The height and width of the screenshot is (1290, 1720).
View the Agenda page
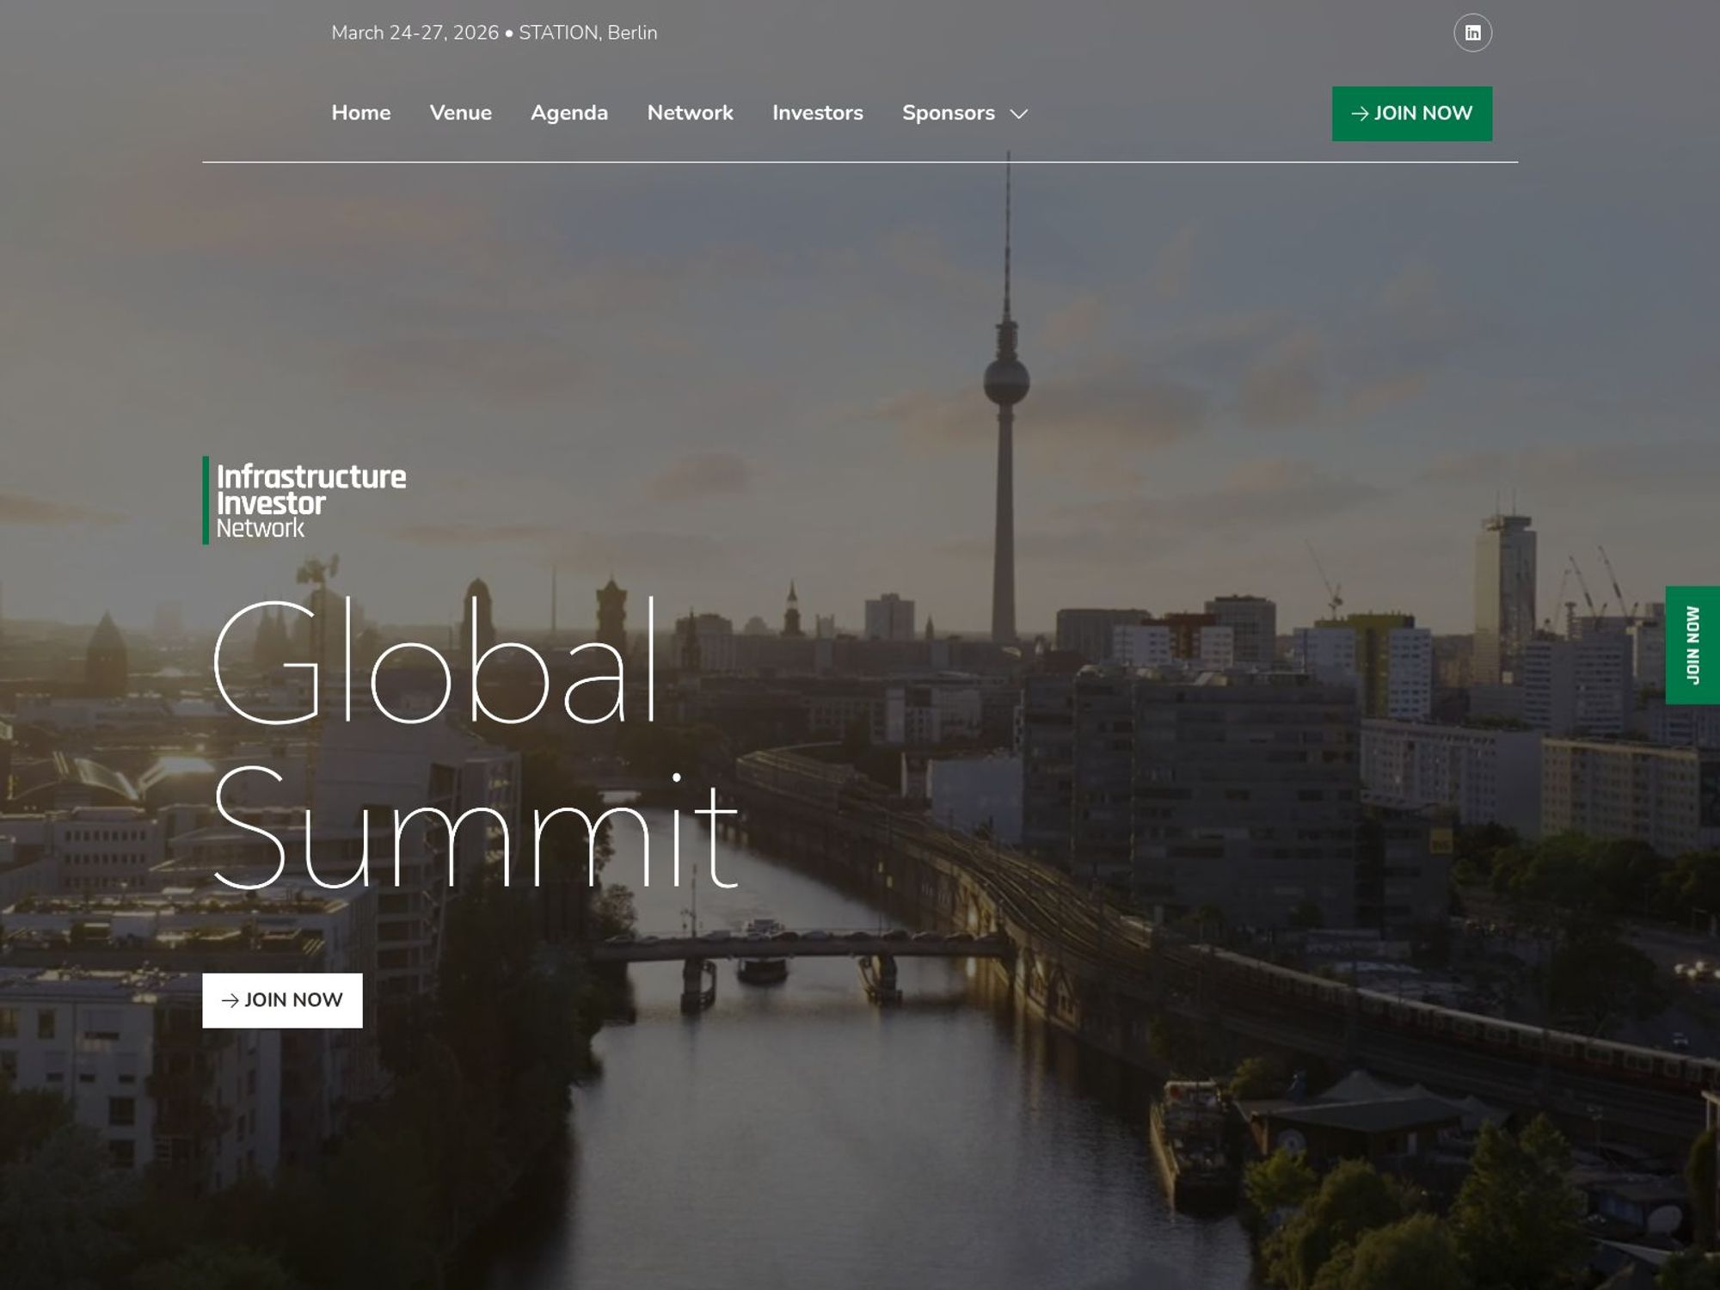tap(569, 113)
